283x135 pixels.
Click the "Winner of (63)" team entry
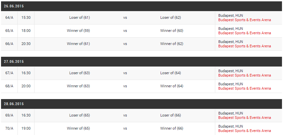click(78, 86)
